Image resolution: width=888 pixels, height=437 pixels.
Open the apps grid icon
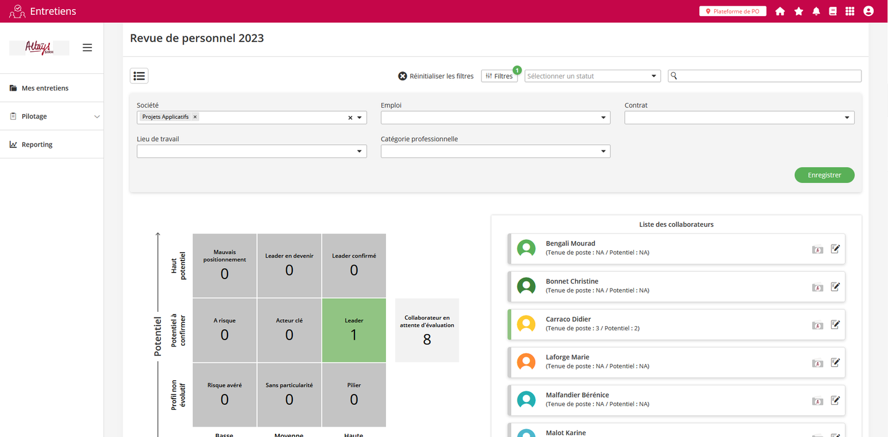pos(850,11)
